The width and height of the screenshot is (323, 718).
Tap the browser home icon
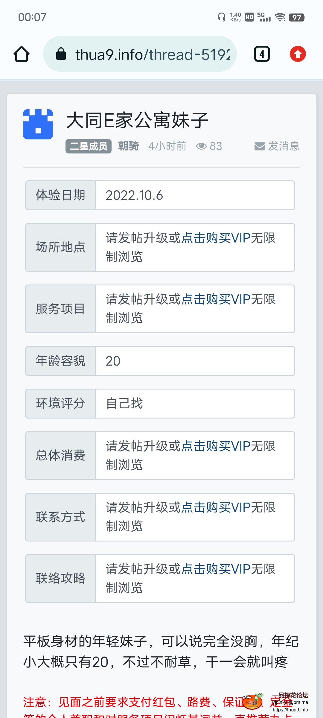[x=22, y=54]
